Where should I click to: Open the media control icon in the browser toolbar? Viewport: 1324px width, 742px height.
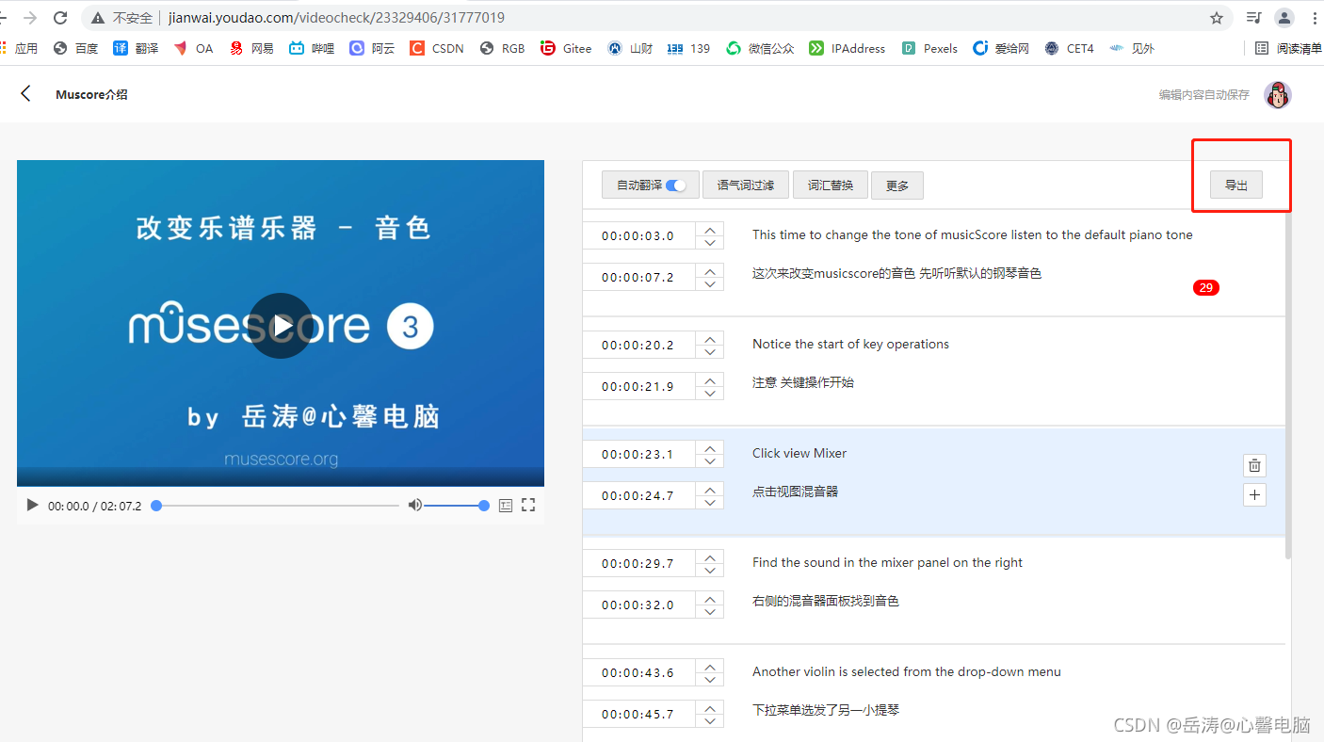1253,18
